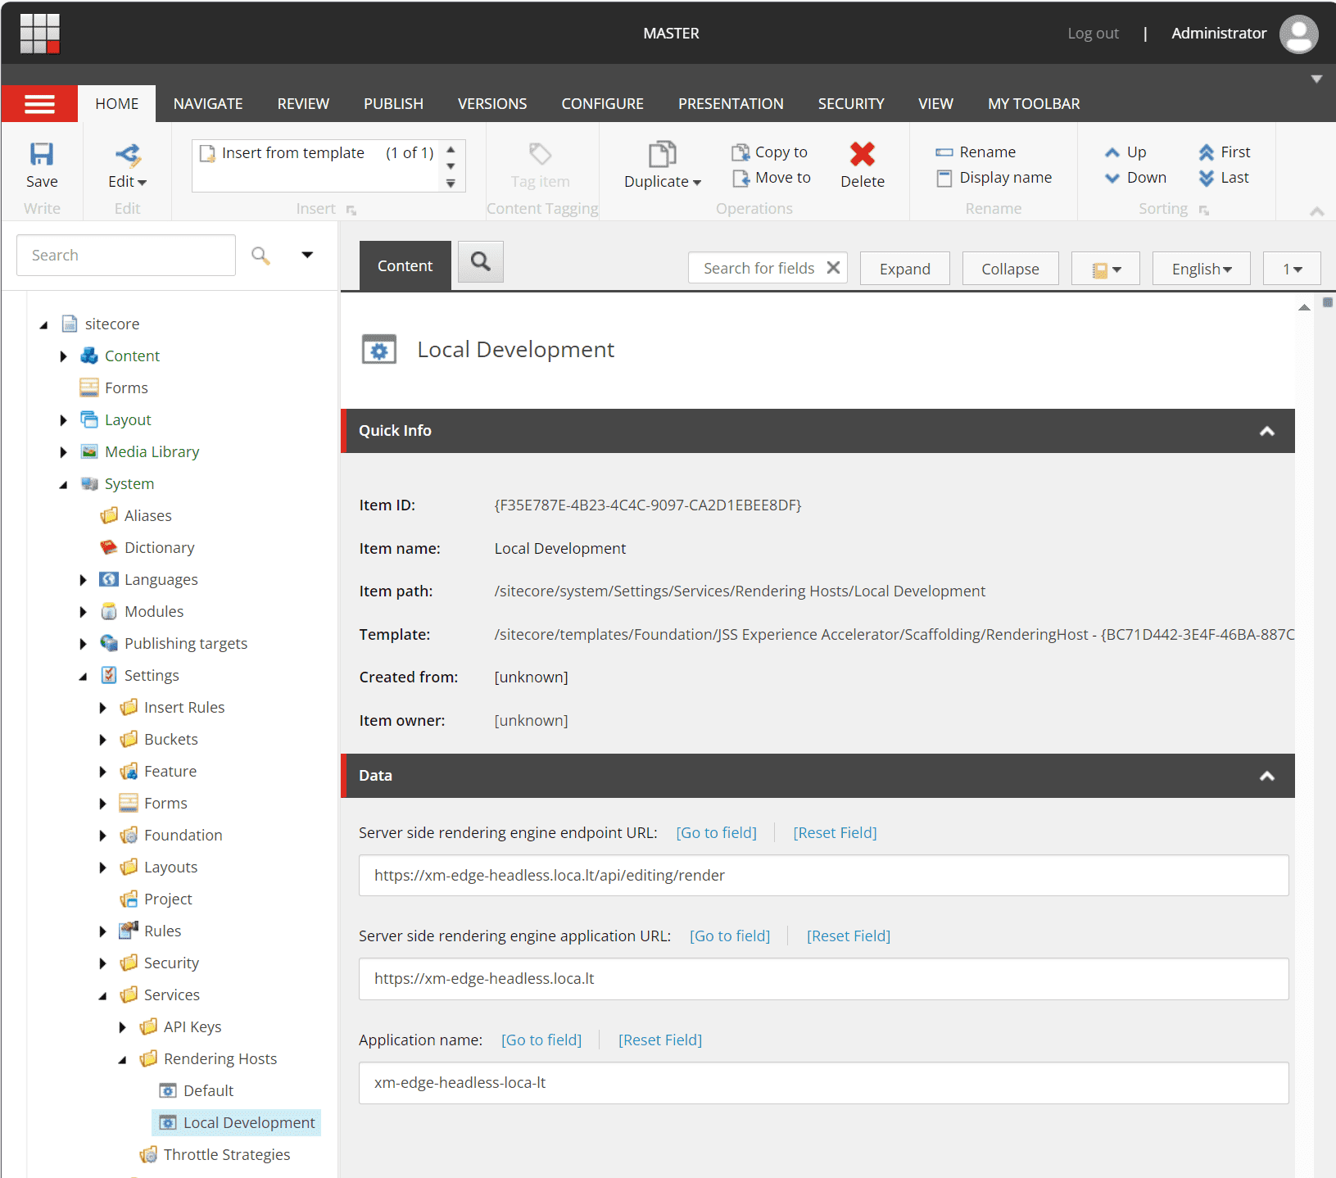Viewport: 1336px width, 1178px height.
Task: Open the Sitecore launchpad grid icon
Action: pos(40,34)
